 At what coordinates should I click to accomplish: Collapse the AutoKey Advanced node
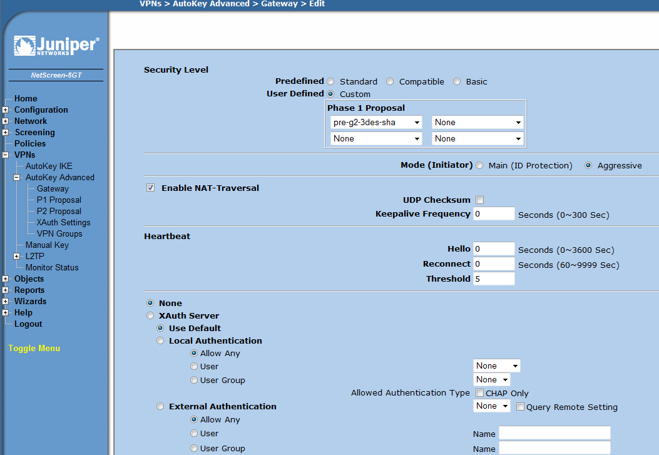click(17, 178)
